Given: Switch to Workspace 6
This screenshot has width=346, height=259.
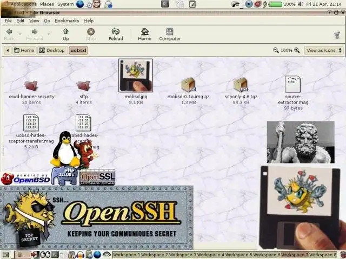Looking at the screenshot, I should (267, 255).
